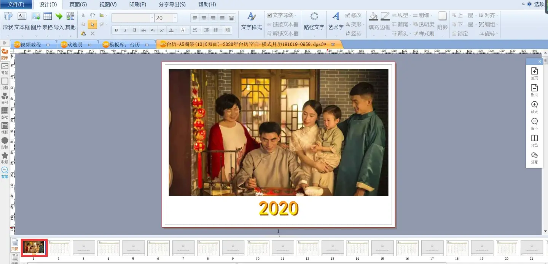Click 样式刷 style brush button
Image resolution: width=548 pixels, height=264 pixels.
pyautogui.click(x=424, y=33)
